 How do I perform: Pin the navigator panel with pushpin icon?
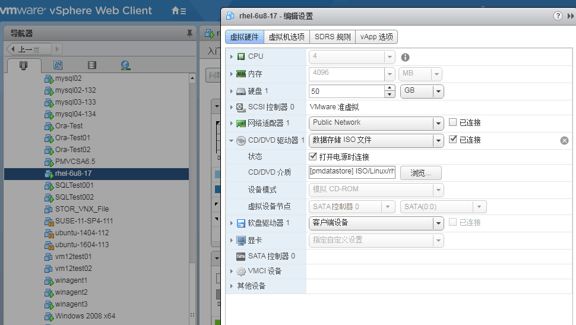[189, 33]
